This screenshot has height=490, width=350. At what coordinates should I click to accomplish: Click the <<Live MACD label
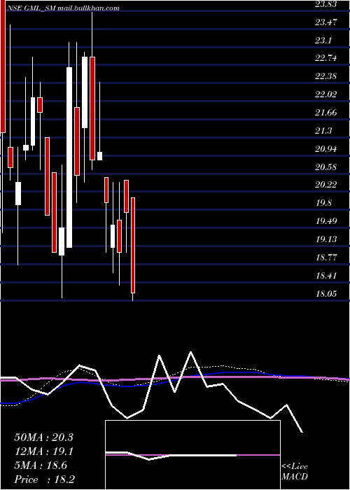coord(295,471)
